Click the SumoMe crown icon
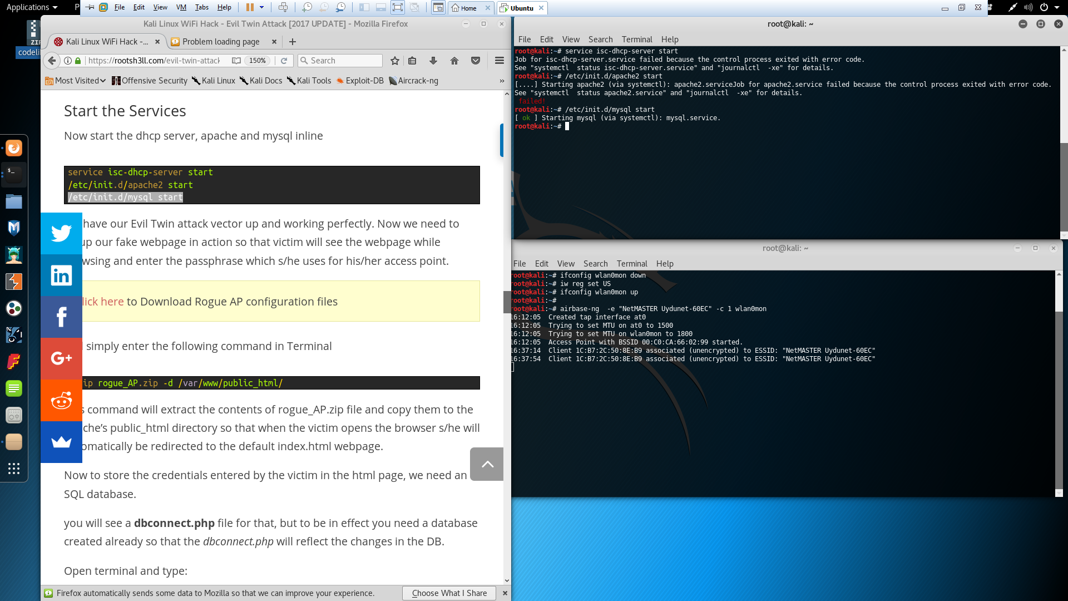Viewport: 1068px width, 601px height. click(61, 442)
